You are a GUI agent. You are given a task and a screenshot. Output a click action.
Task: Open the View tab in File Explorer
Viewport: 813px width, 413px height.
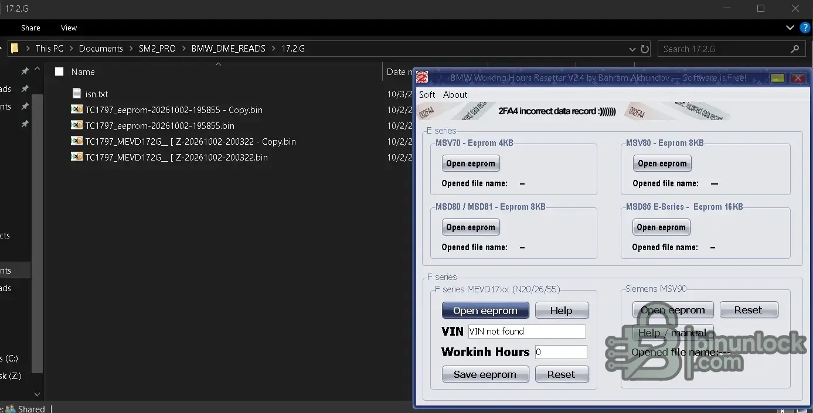[69, 28]
